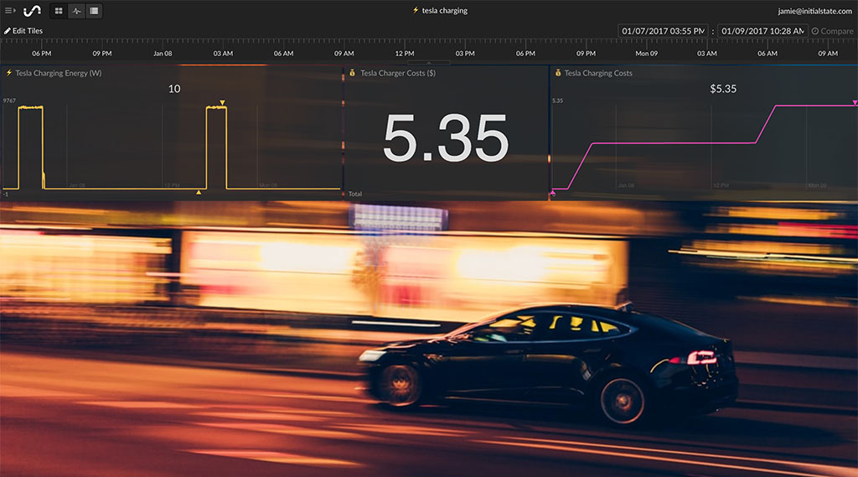This screenshot has width=858, height=477.
Task: Click lightning icon of Tesla Charging Energy tile
Action: click(x=8, y=73)
